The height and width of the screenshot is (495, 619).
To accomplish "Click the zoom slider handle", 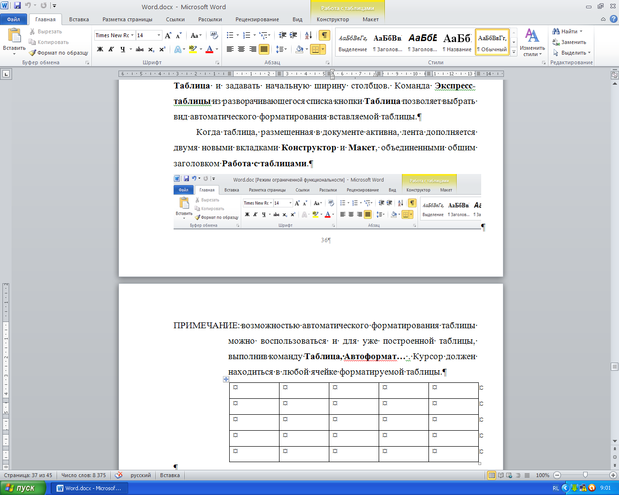I will [x=585, y=475].
